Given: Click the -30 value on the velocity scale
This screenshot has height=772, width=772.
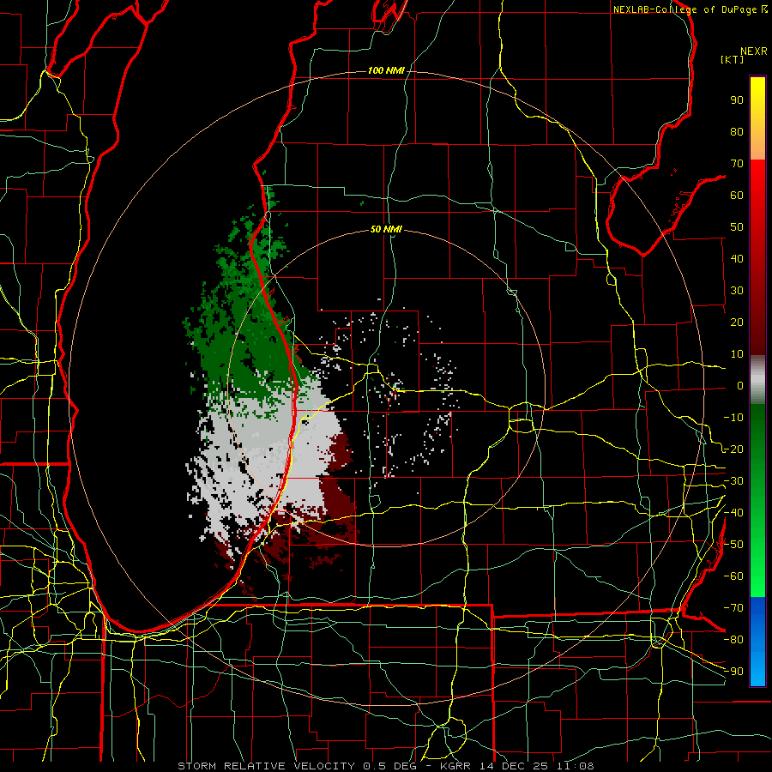Looking at the screenshot, I should point(733,481).
